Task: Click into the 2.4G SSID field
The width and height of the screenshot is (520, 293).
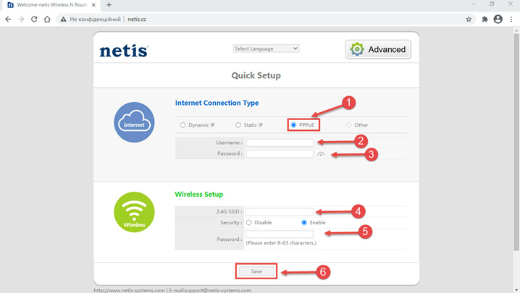Action: pos(280,212)
